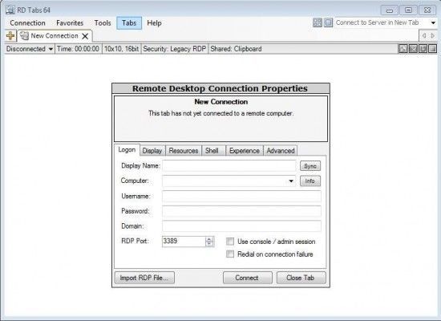The image size is (441, 321).
Task: Click the Sync button
Action: pyautogui.click(x=310, y=166)
